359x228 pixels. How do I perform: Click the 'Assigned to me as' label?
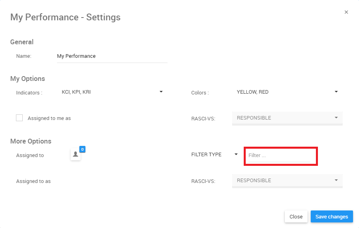49,118
